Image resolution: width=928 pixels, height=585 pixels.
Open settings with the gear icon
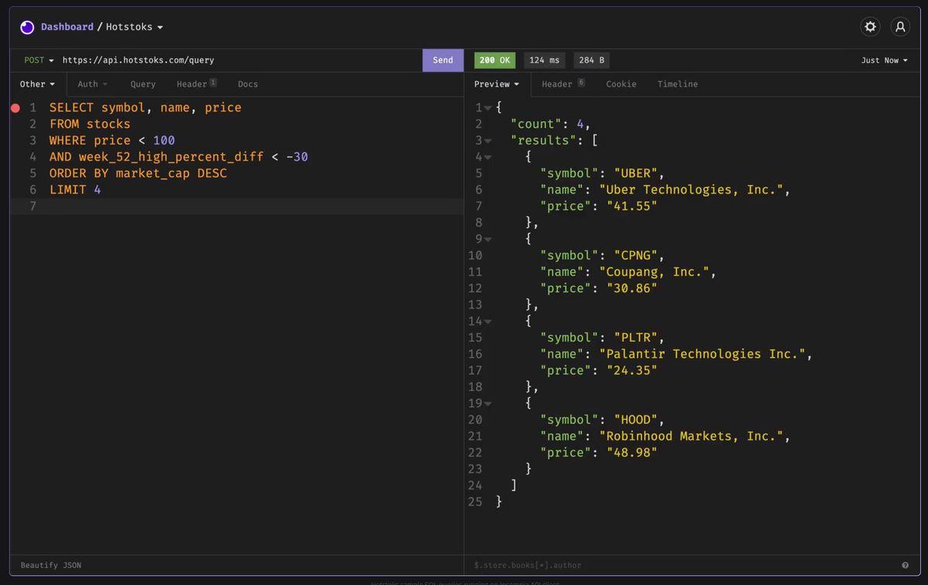[871, 27]
